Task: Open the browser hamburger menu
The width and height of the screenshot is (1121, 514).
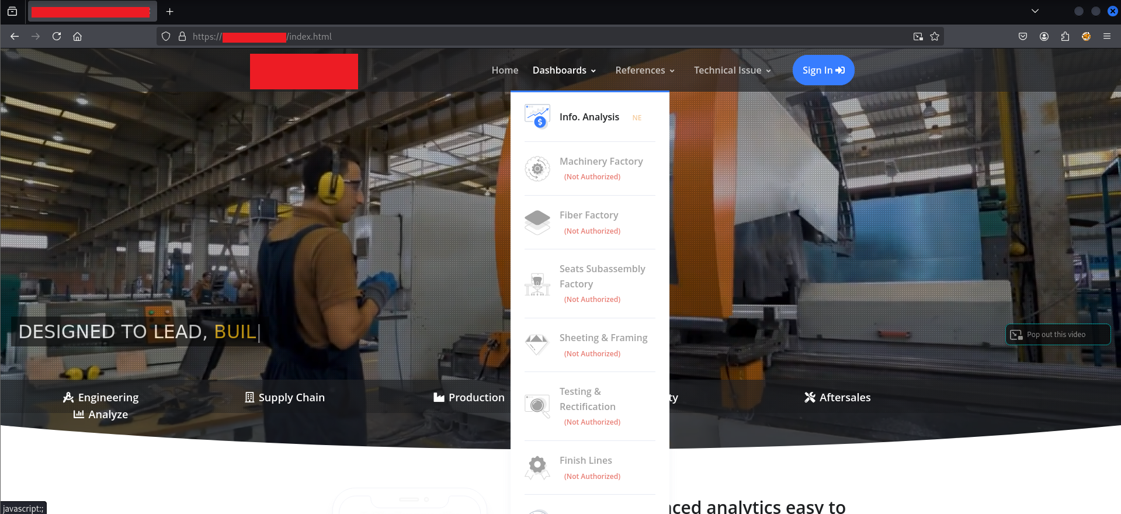Action: point(1107,36)
